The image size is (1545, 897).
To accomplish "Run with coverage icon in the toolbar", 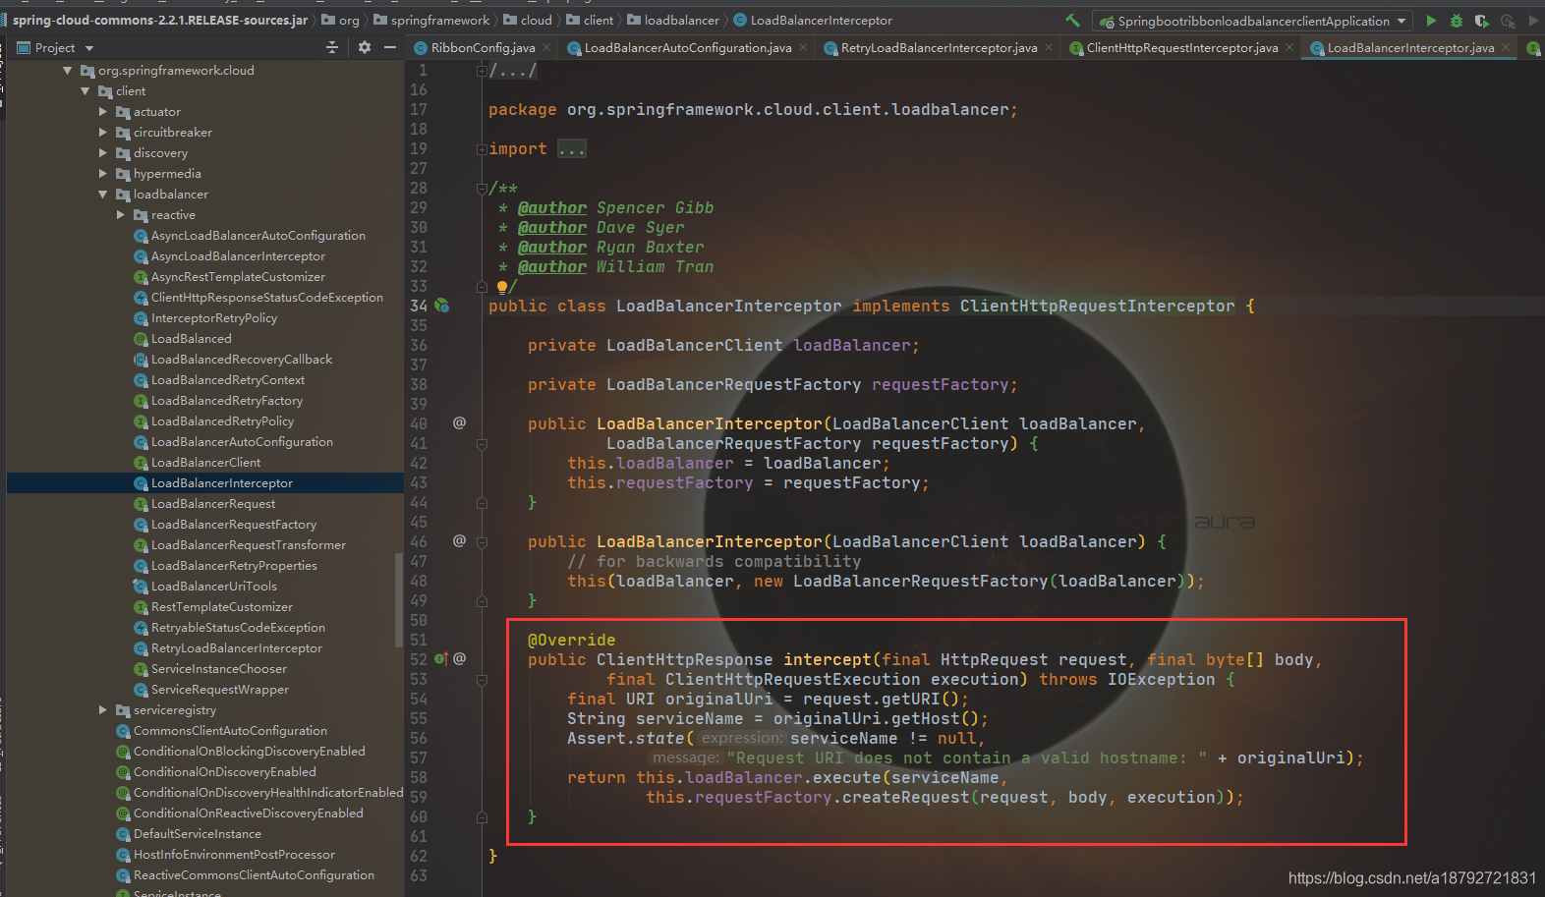I will click(x=1482, y=21).
